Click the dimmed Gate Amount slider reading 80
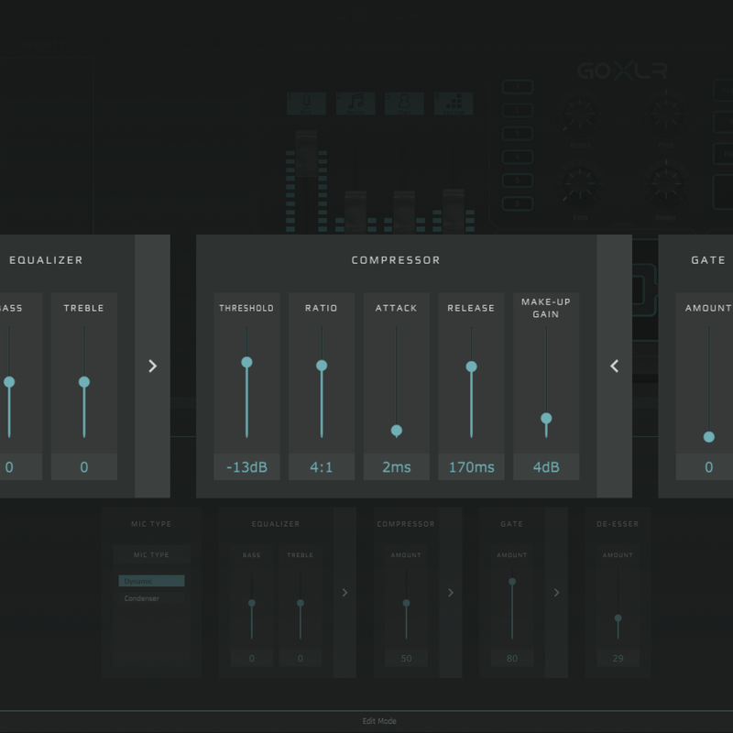 tap(512, 582)
